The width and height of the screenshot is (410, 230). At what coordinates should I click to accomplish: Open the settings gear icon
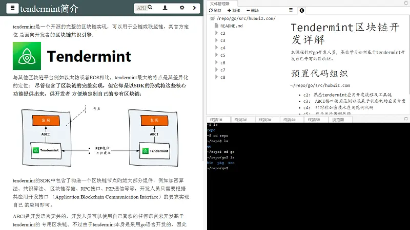pos(182,8)
